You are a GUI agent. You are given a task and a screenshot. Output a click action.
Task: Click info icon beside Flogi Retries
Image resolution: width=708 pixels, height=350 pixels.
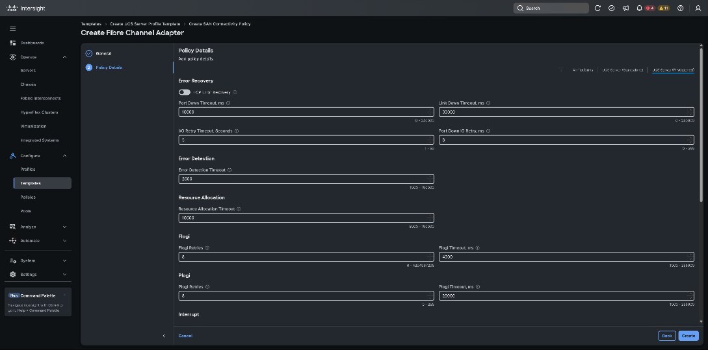coord(207,248)
